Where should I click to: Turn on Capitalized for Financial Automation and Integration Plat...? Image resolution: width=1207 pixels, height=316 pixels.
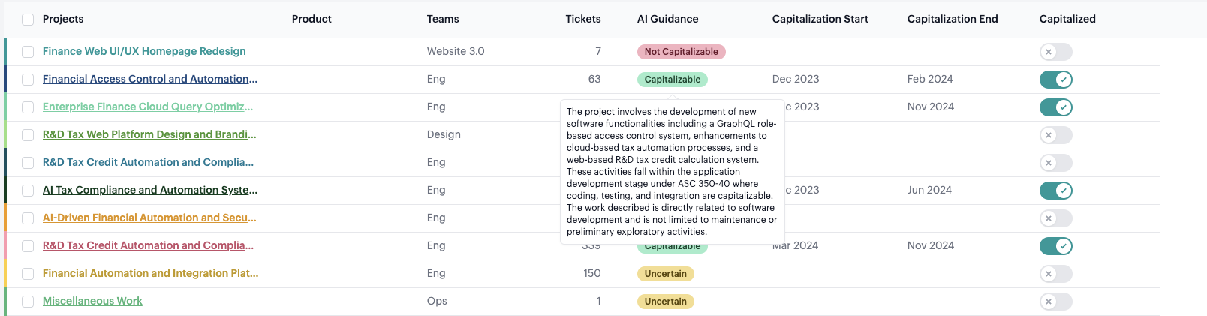[x=1055, y=274]
